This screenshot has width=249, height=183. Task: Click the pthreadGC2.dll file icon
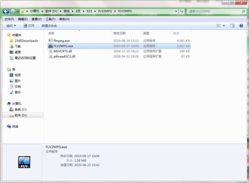pyautogui.click(x=51, y=56)
